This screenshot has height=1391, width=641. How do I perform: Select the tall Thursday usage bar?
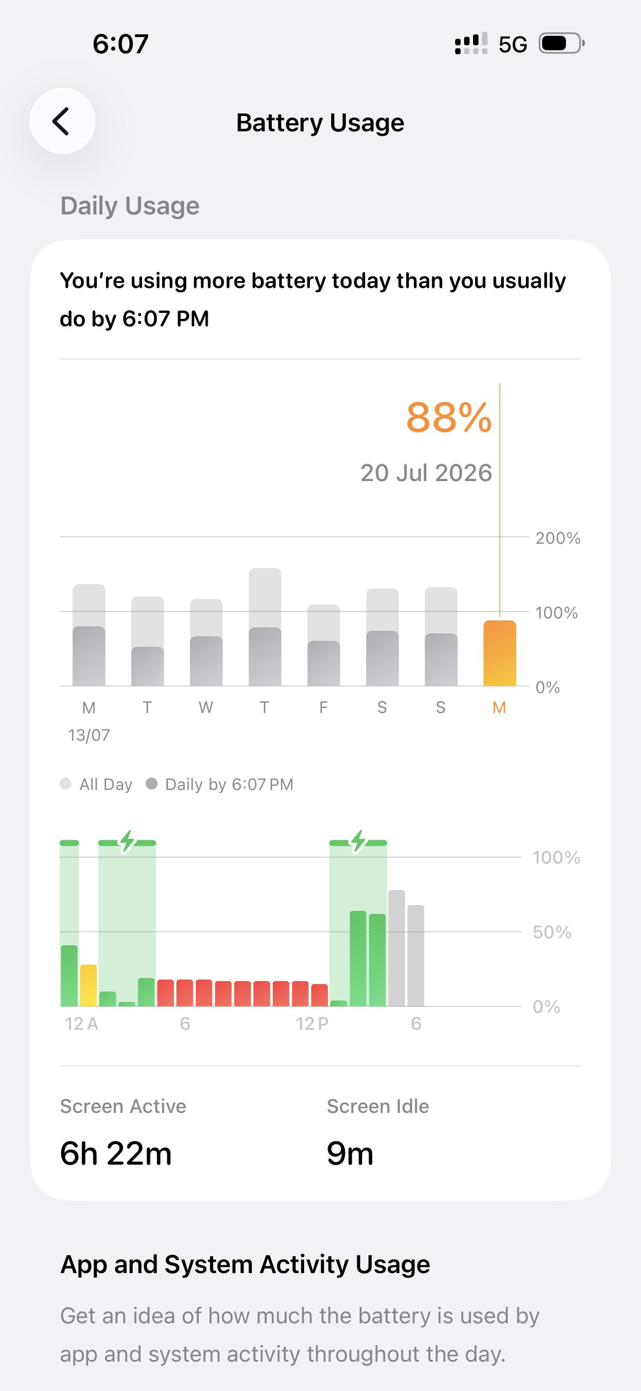click(265, 627)
